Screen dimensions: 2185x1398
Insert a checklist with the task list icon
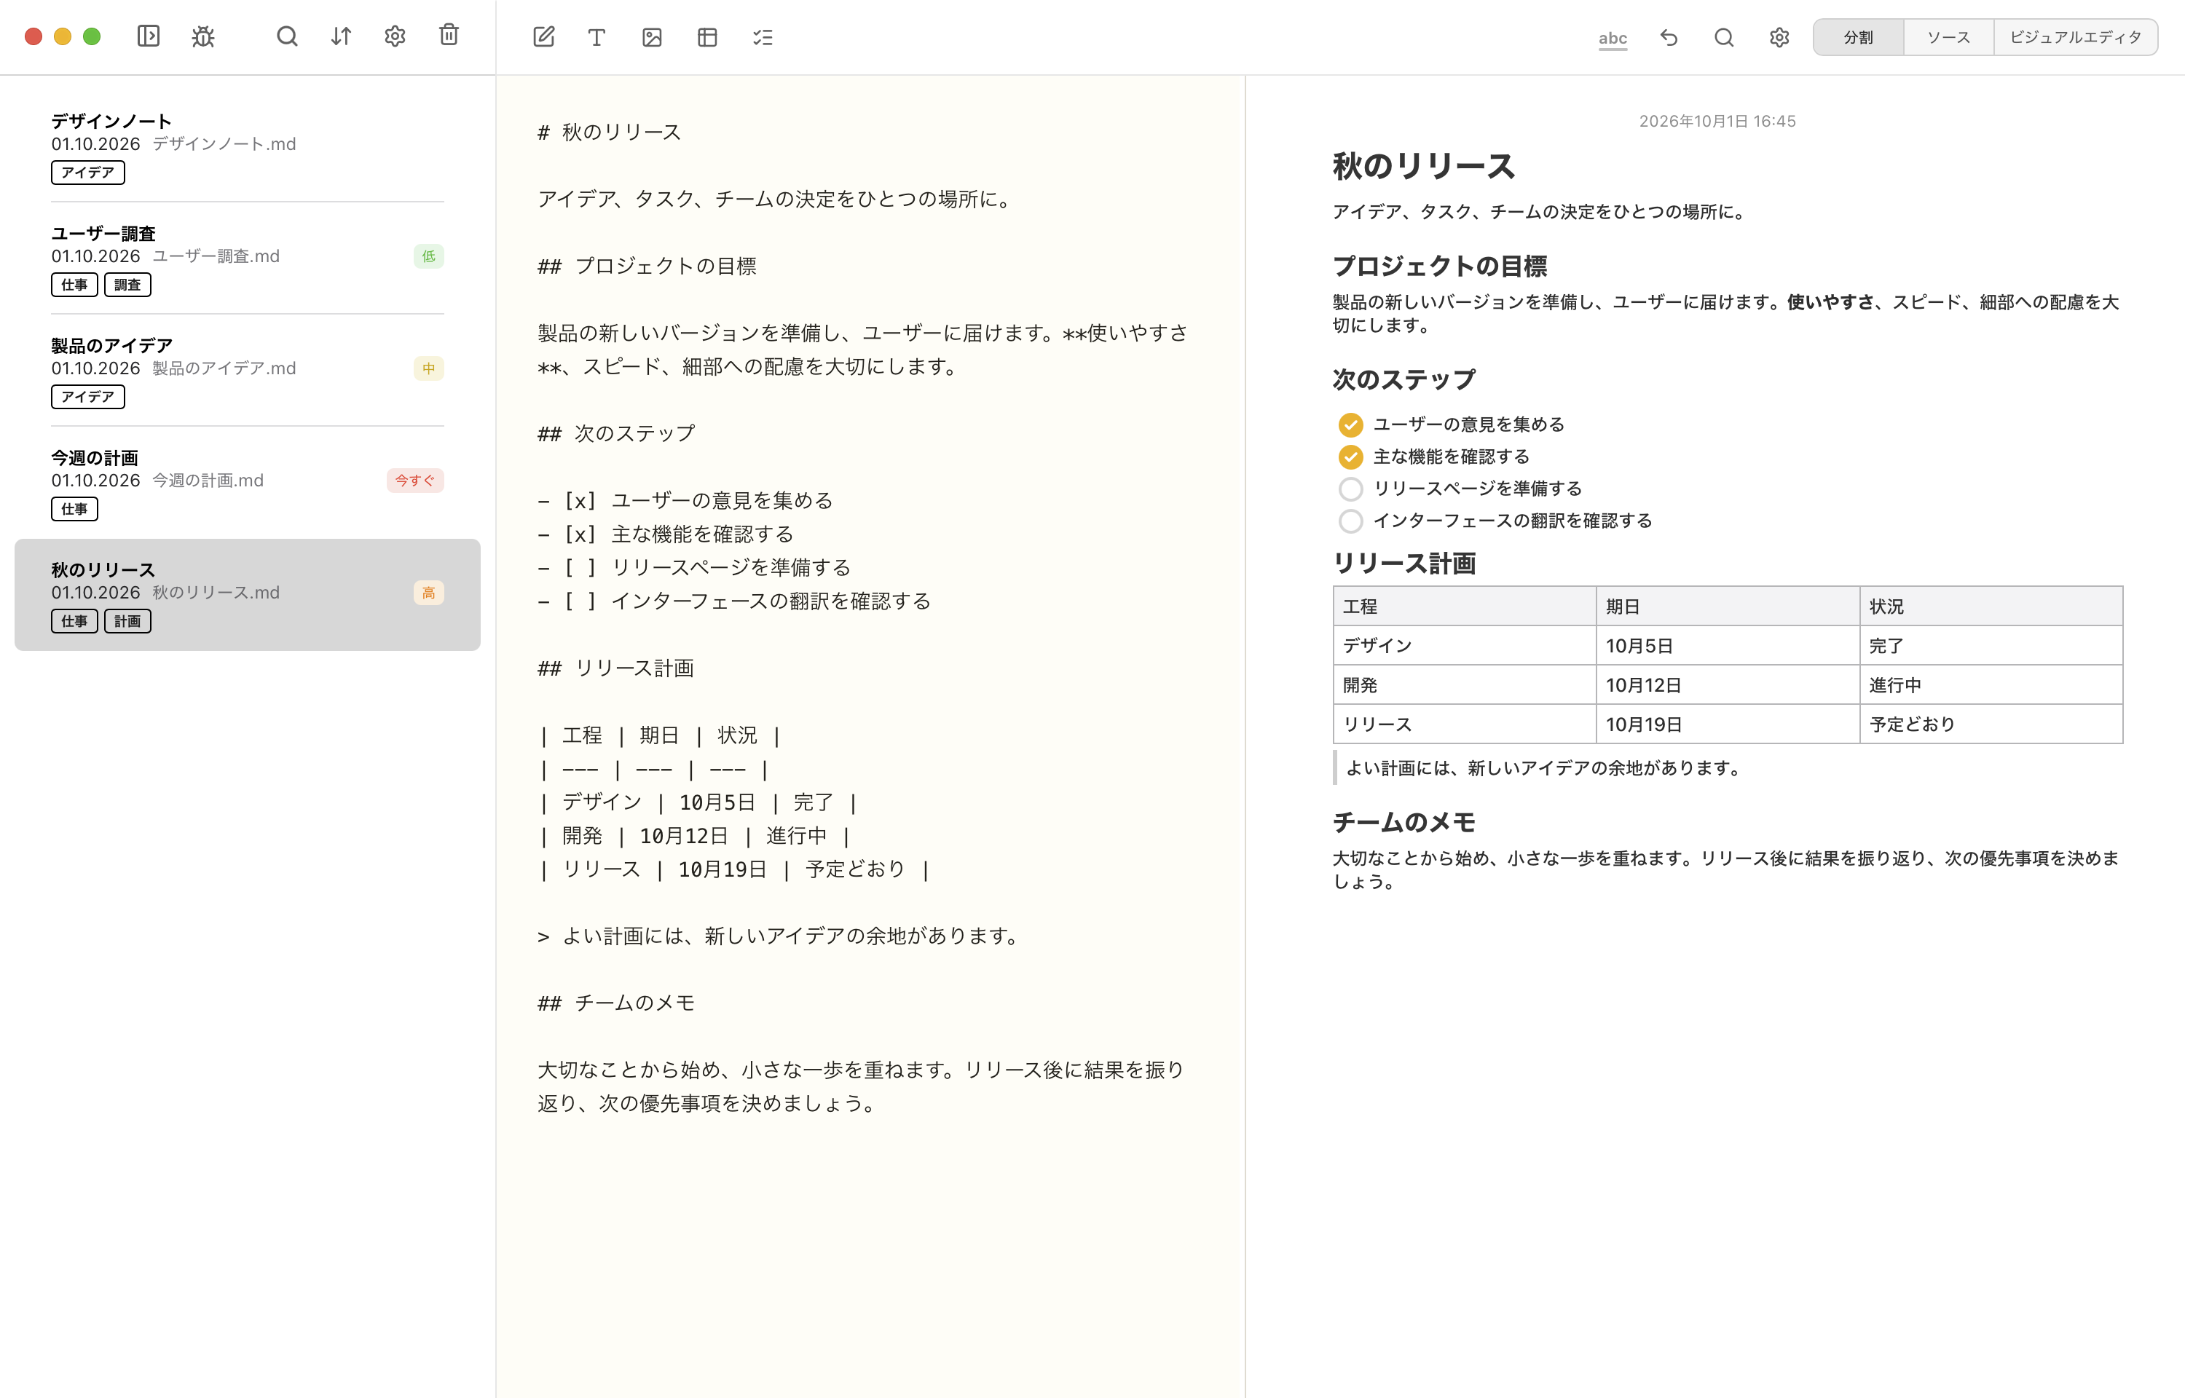click(x=763, y=37)
